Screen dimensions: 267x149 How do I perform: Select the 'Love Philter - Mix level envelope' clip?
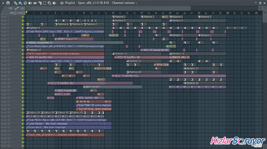(69, 124)
